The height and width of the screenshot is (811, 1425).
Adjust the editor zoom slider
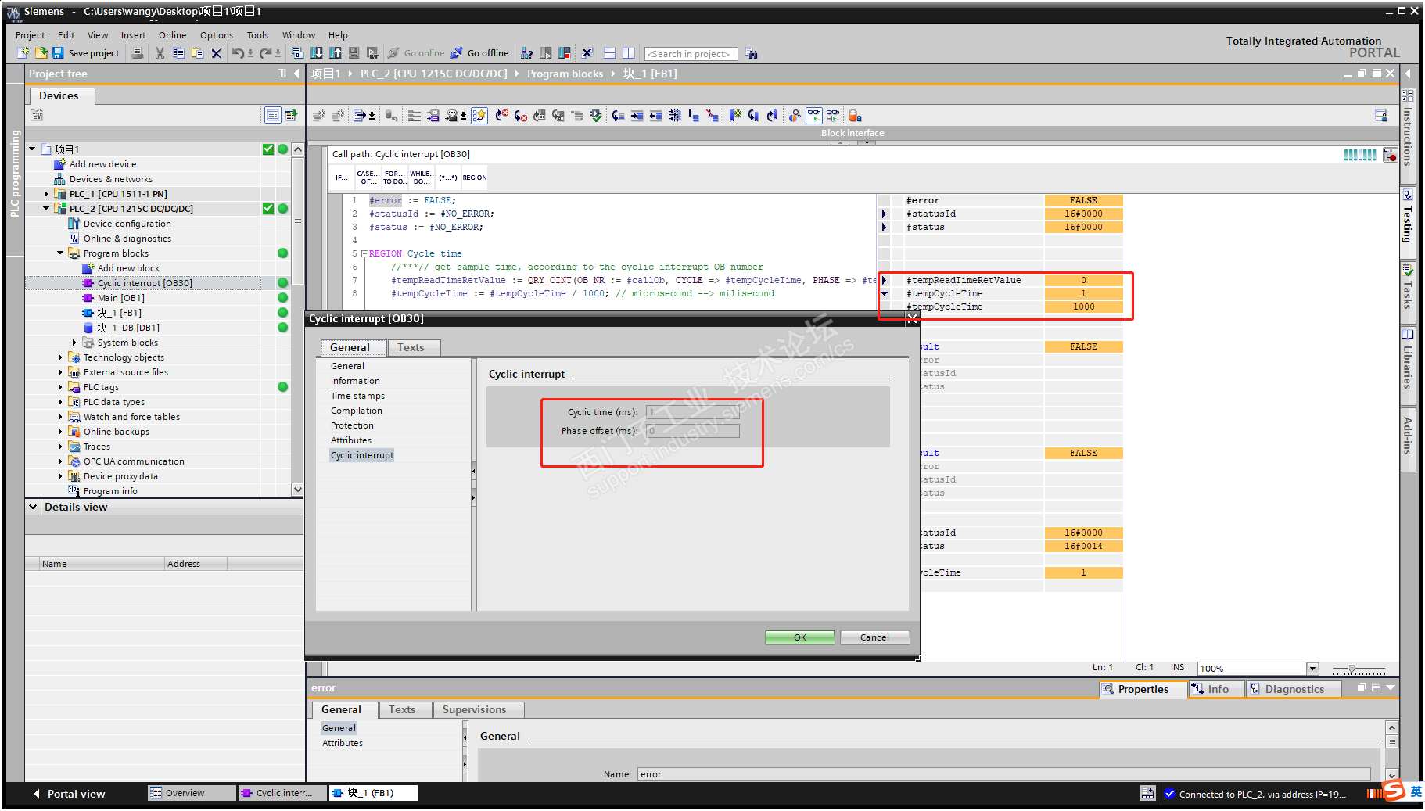(1351, 669)
